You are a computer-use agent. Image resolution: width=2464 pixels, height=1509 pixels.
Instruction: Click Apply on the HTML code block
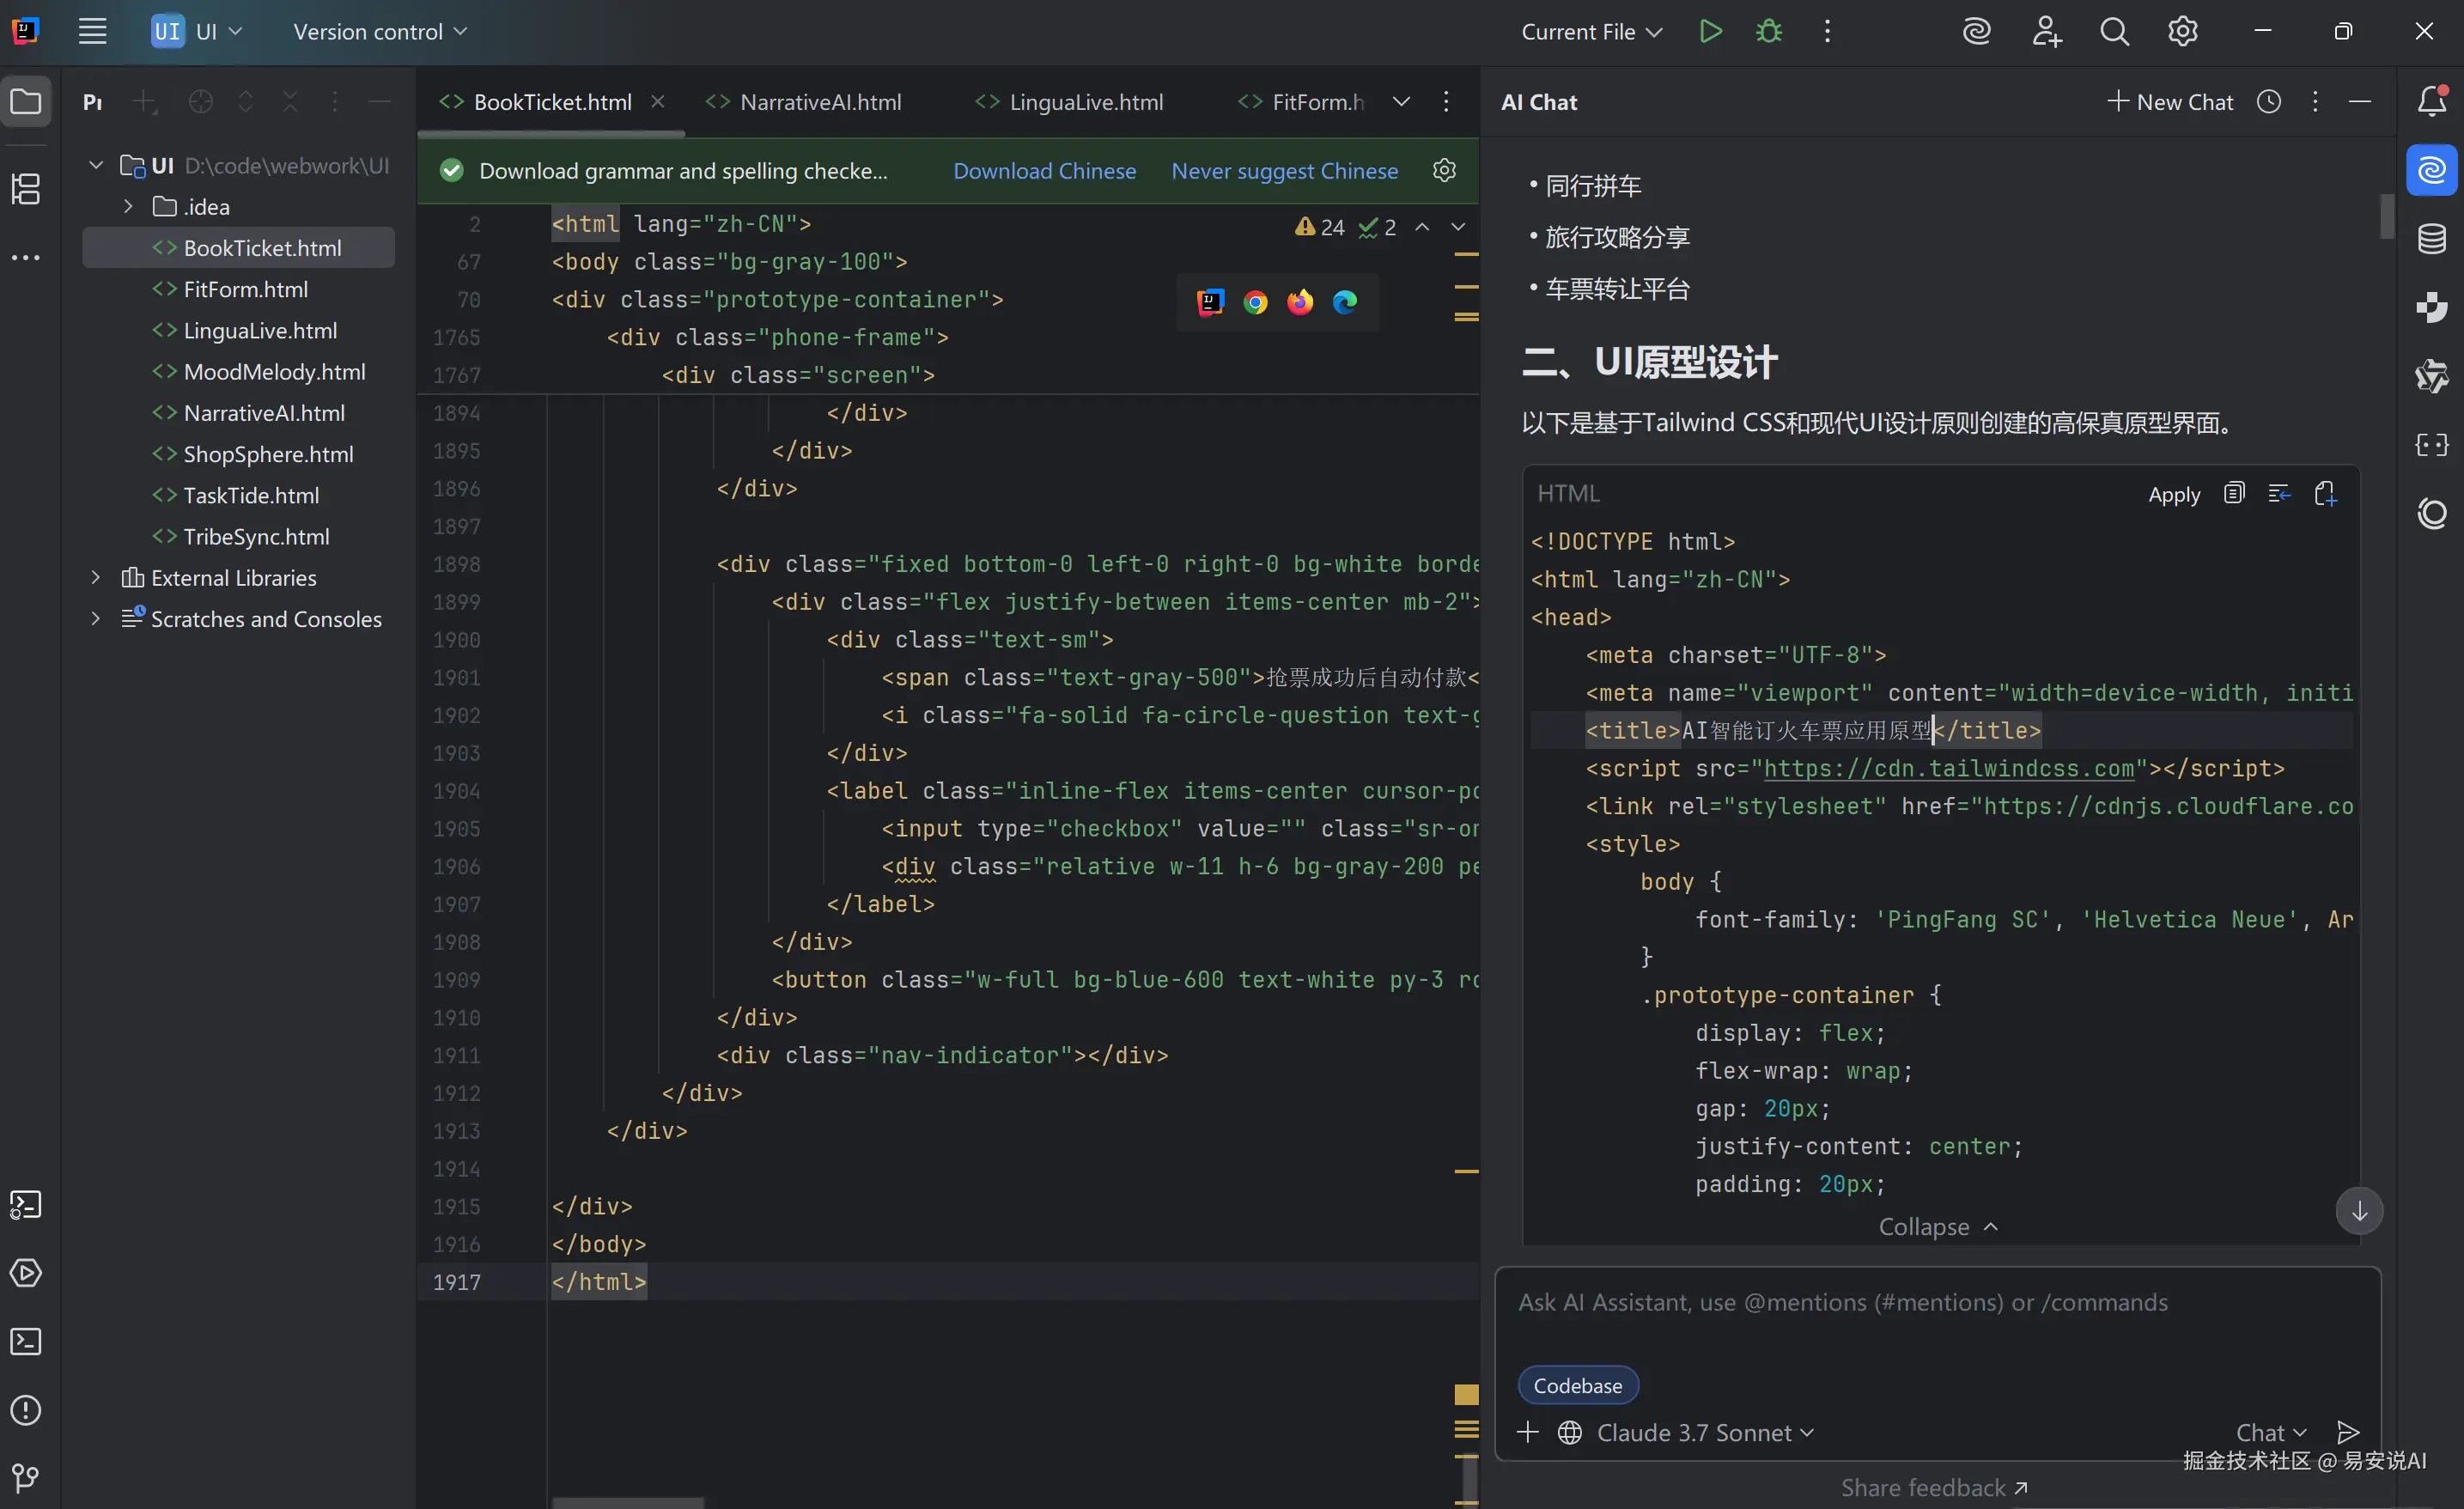(x=2173, y=494)
